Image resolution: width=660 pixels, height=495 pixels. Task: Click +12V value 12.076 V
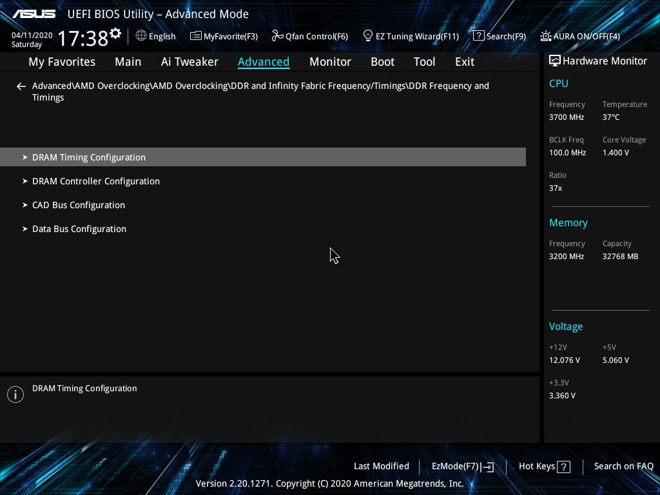pos(565,360)
